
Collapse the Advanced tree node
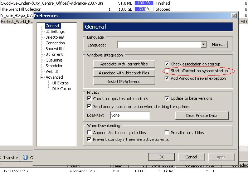point(42,77)
